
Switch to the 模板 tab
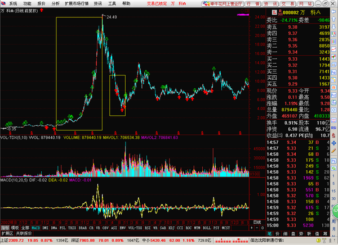(15, 228)
